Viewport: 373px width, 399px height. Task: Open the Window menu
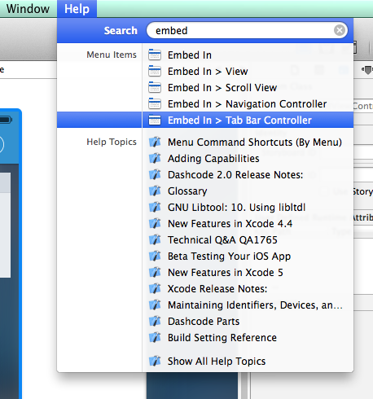point(28,9)
